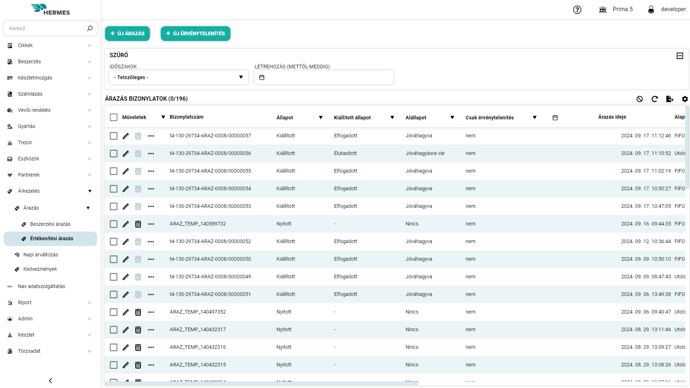The image size is (690, 388).
Task: Open the help question mark icon
Action: (577, 10)
